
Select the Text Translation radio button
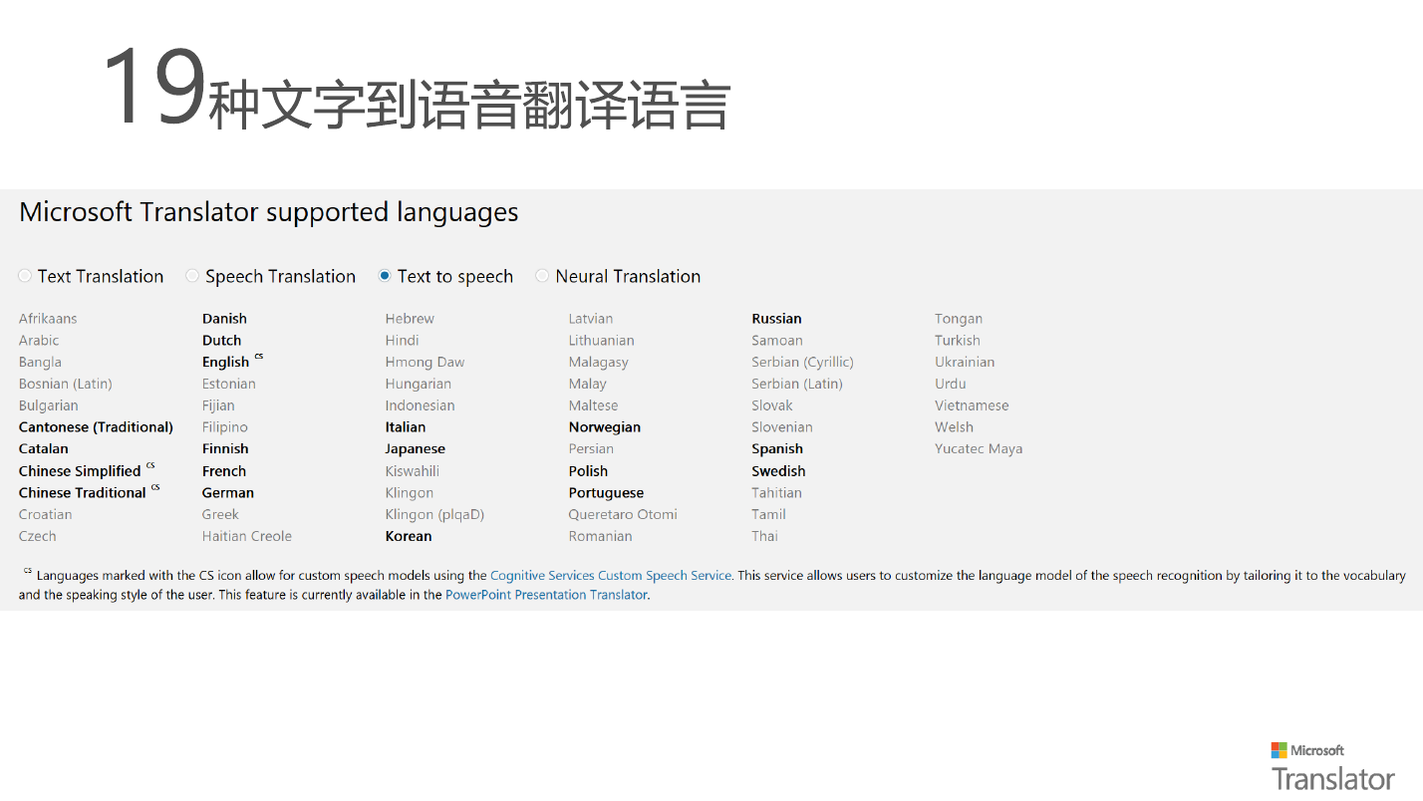pyautogui.click(x=25, y=276)
